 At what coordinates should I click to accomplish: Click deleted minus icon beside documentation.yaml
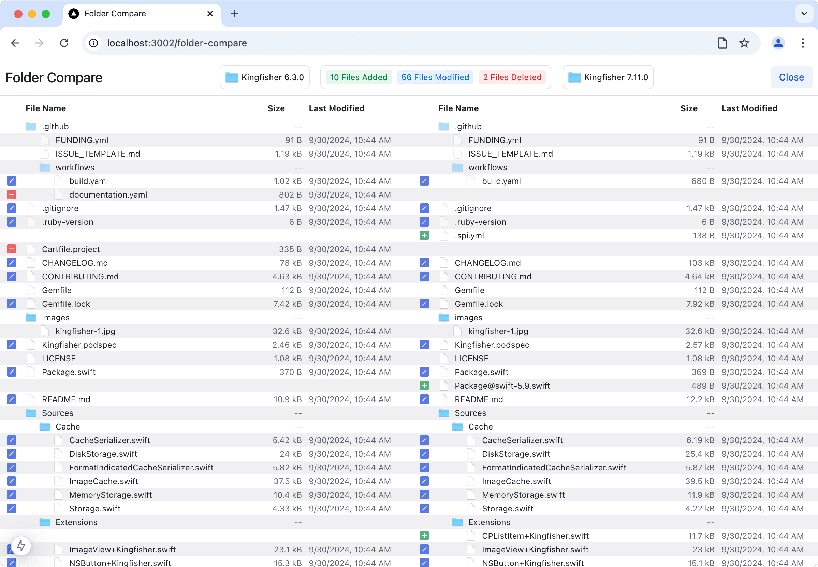tap(11, 194)
